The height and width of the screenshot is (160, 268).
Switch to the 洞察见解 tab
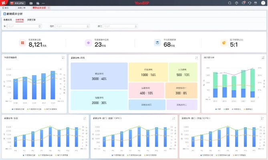tap(31, 19)
